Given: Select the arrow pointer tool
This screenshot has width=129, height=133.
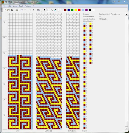Looking at the screenshot, I should (x=44, y=10).
